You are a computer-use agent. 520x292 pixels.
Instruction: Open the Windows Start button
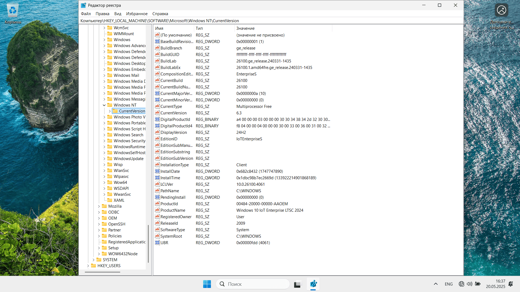click(x=207, y=284)
